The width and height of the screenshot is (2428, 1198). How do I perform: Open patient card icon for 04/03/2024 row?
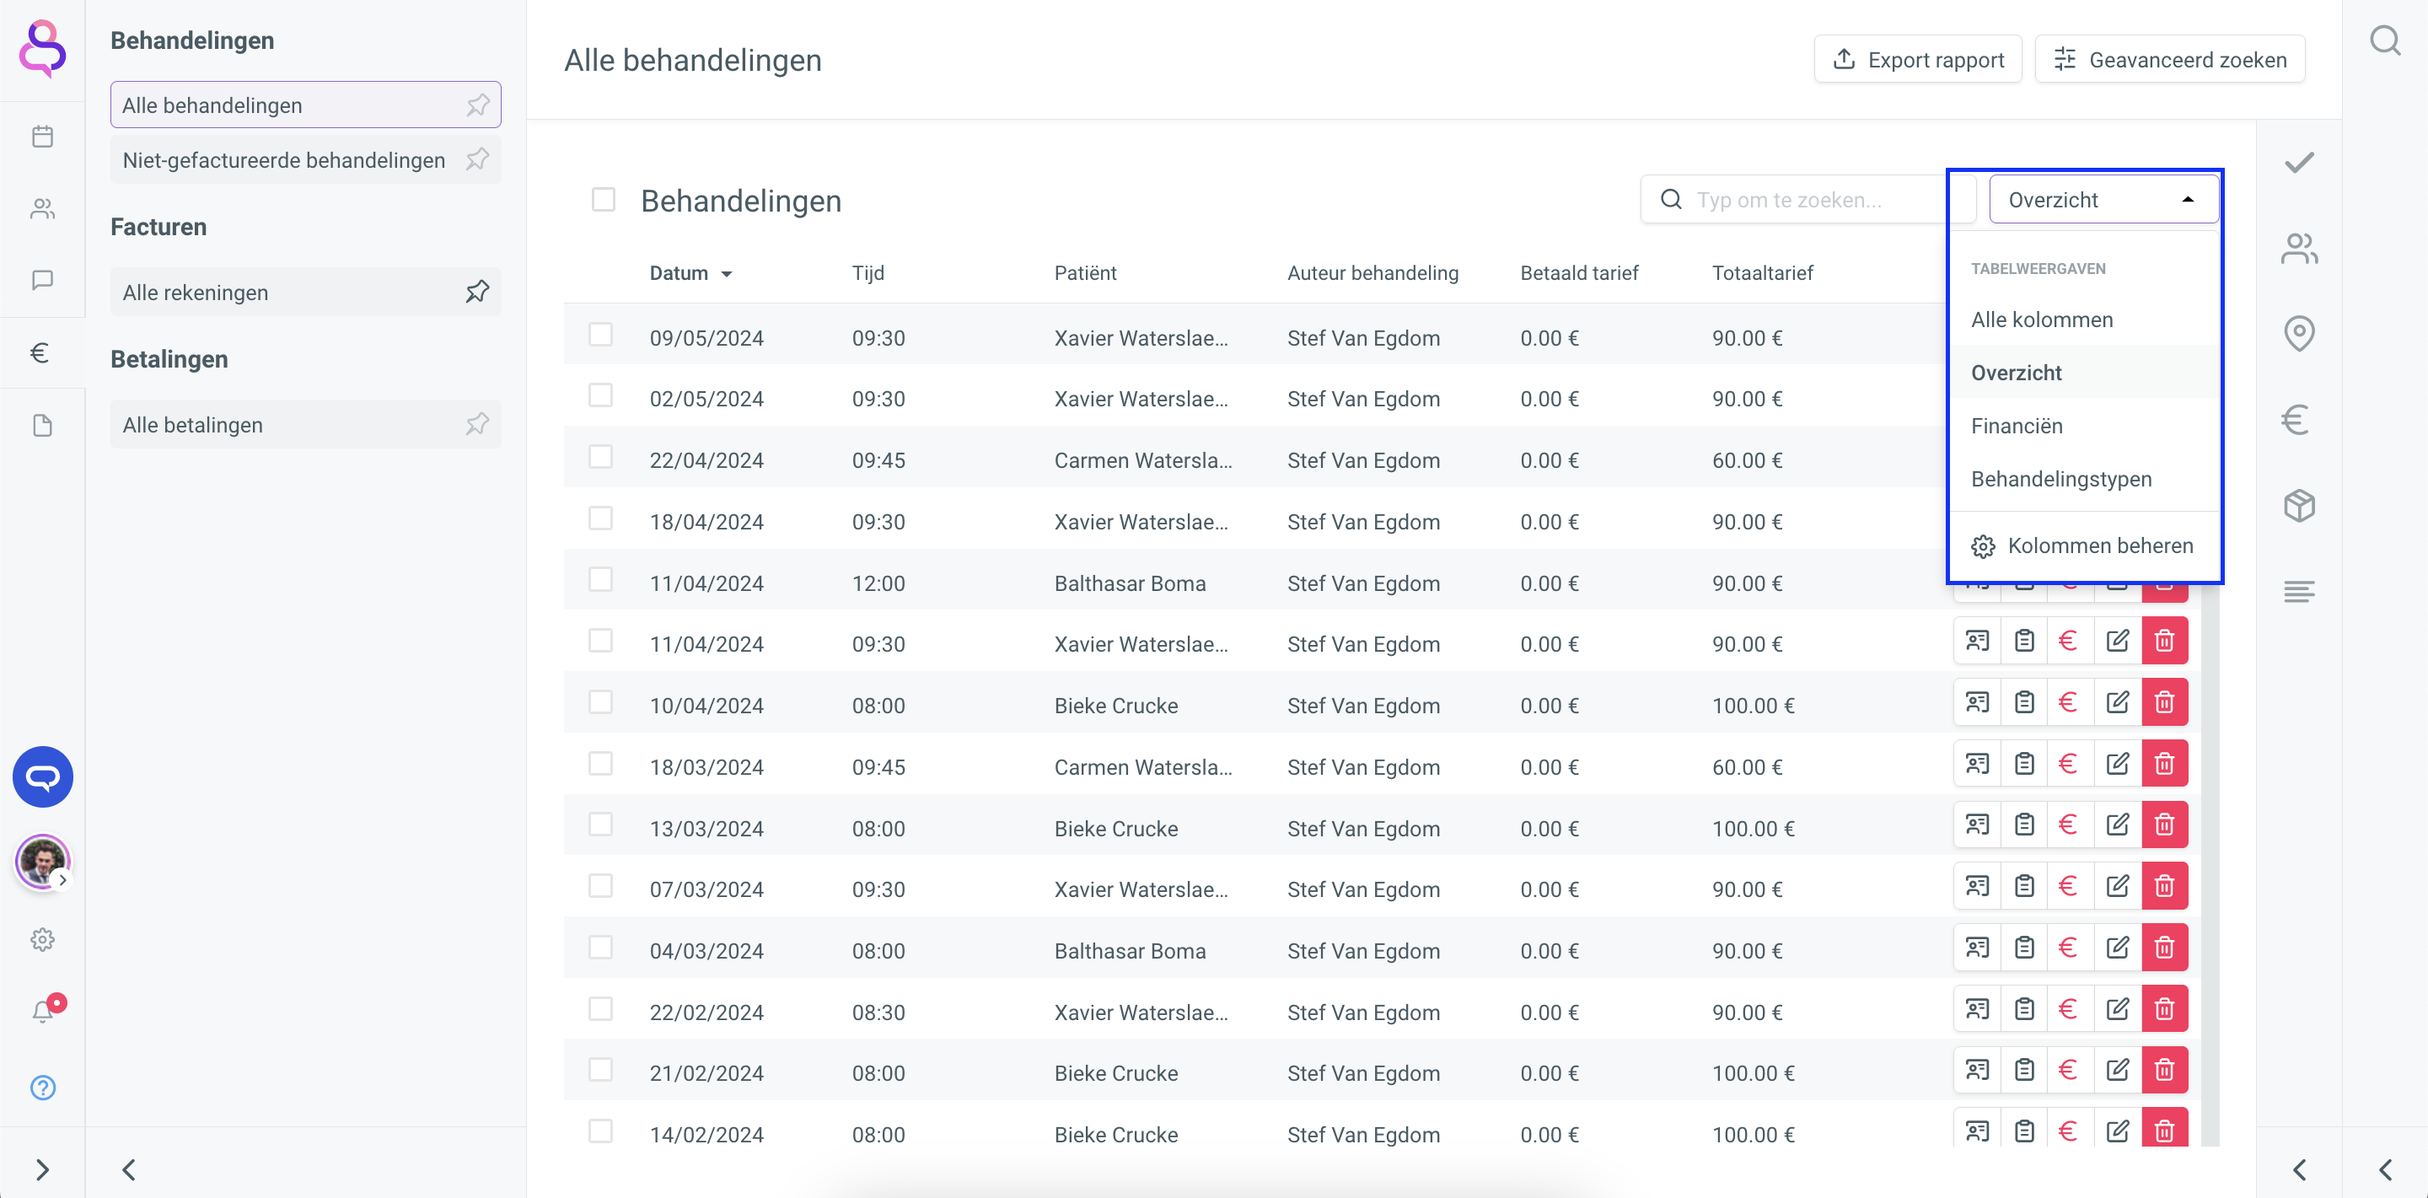1976,948
